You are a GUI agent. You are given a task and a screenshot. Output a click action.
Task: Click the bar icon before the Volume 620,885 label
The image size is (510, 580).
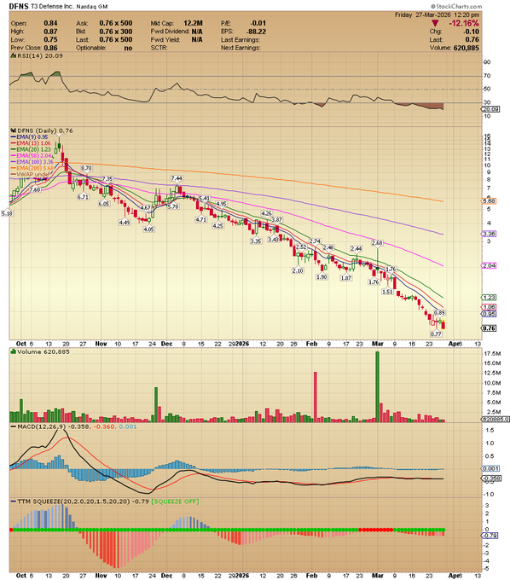[x=14, y=351]
